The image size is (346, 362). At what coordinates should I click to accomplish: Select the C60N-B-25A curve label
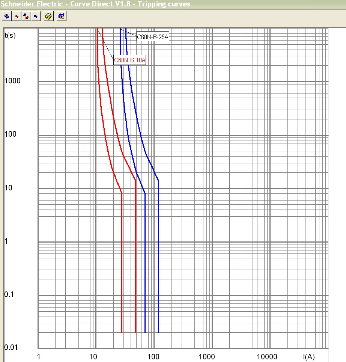[x=153, y=37]
